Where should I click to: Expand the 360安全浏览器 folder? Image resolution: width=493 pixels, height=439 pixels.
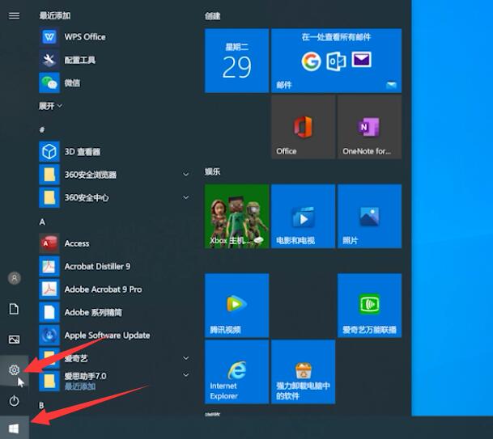click(x=186, y=175)
